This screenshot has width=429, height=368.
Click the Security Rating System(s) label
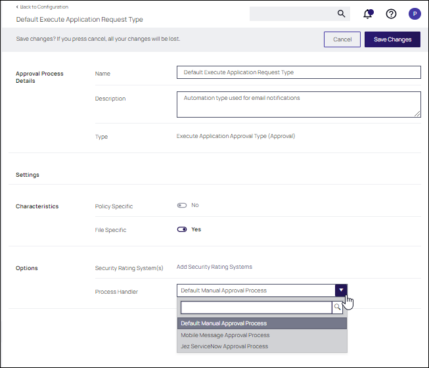[x=129, y=268]
